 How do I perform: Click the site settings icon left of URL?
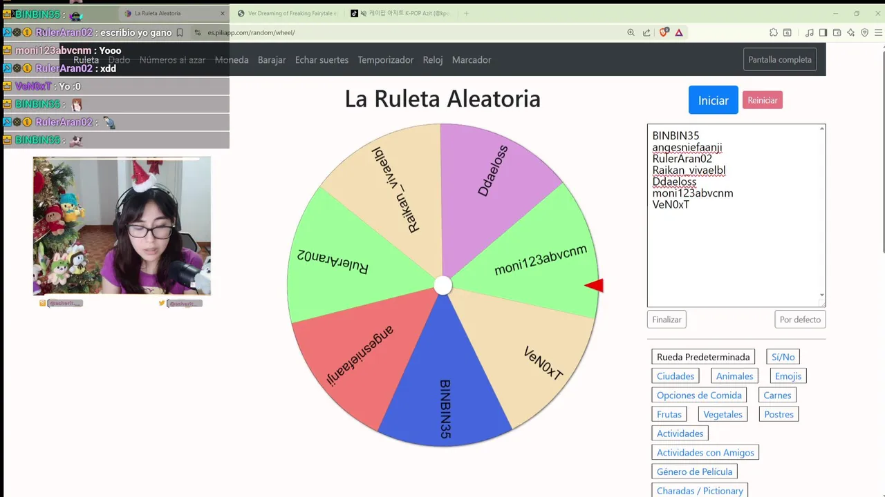198,32
